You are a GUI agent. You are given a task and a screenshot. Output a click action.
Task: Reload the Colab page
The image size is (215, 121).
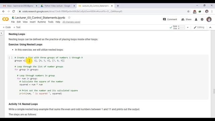pyautogui.click(x=13, y=11)
